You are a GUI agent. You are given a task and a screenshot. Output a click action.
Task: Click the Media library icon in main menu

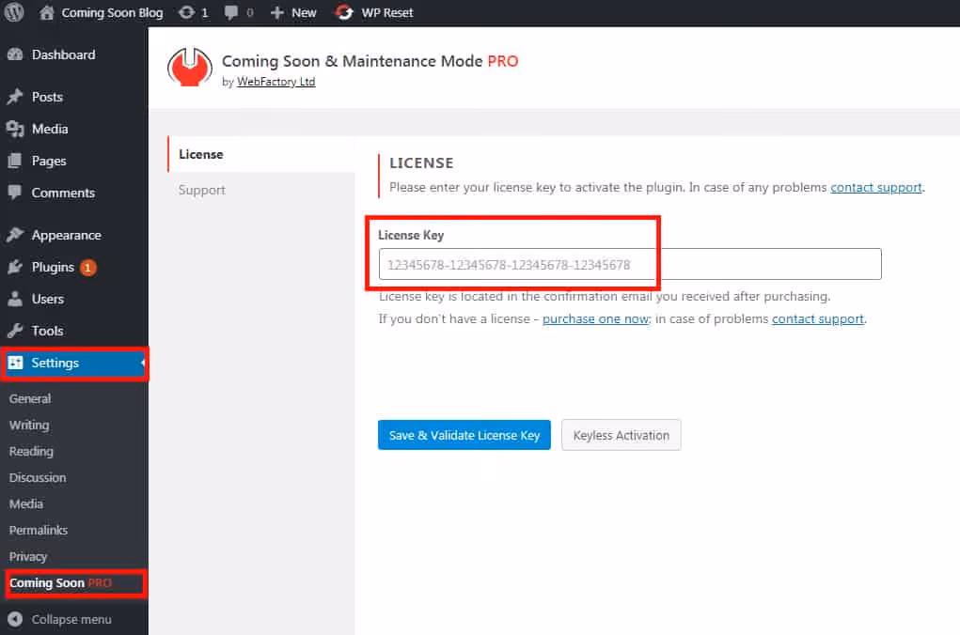(15, 129)
